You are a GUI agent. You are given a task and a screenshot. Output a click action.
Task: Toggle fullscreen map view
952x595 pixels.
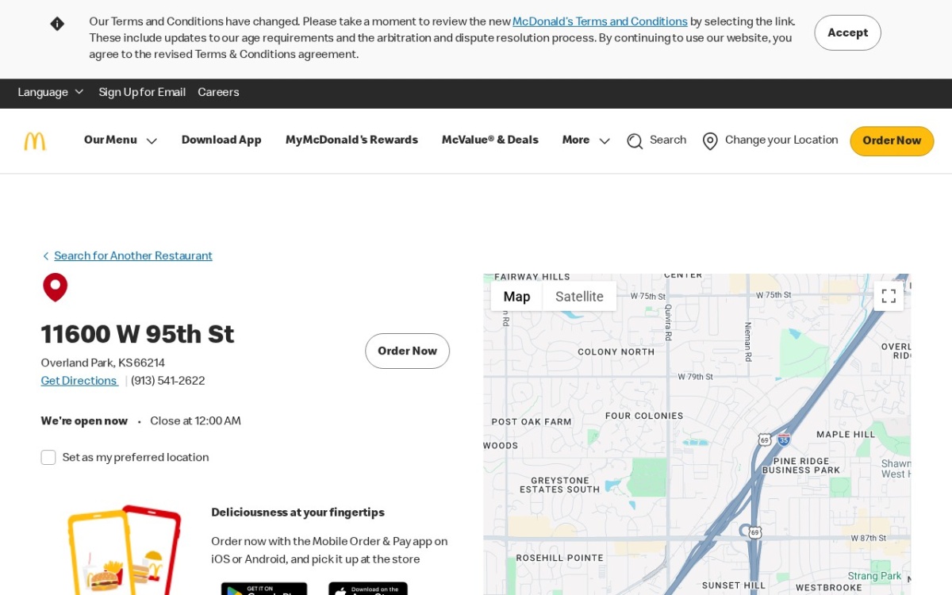tap(889, 296)
